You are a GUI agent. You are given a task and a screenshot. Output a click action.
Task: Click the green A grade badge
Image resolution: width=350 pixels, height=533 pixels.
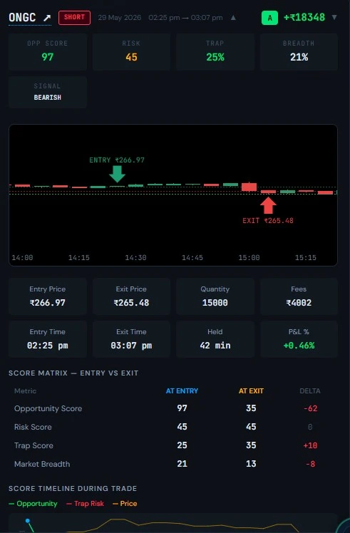click(x=269, y=18)
